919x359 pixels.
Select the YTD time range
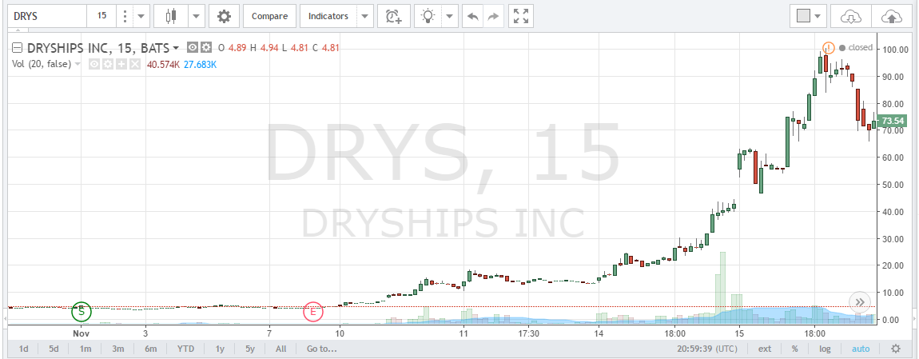(185, 349)
